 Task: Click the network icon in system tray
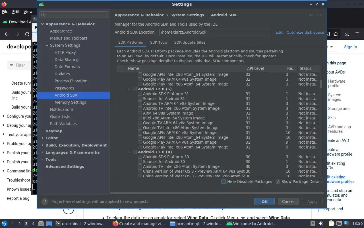339,224
